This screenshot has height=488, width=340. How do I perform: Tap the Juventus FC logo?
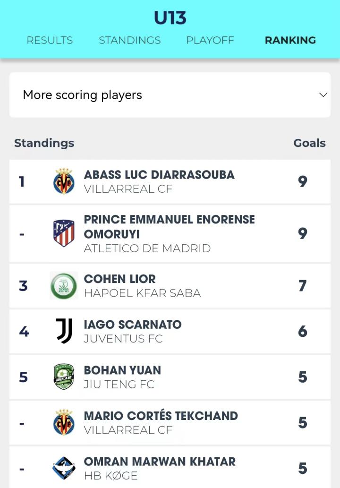[x=64, y=331]
